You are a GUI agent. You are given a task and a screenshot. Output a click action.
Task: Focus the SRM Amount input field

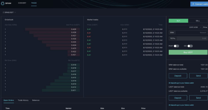pyautogui.click(x=191, y=33)
